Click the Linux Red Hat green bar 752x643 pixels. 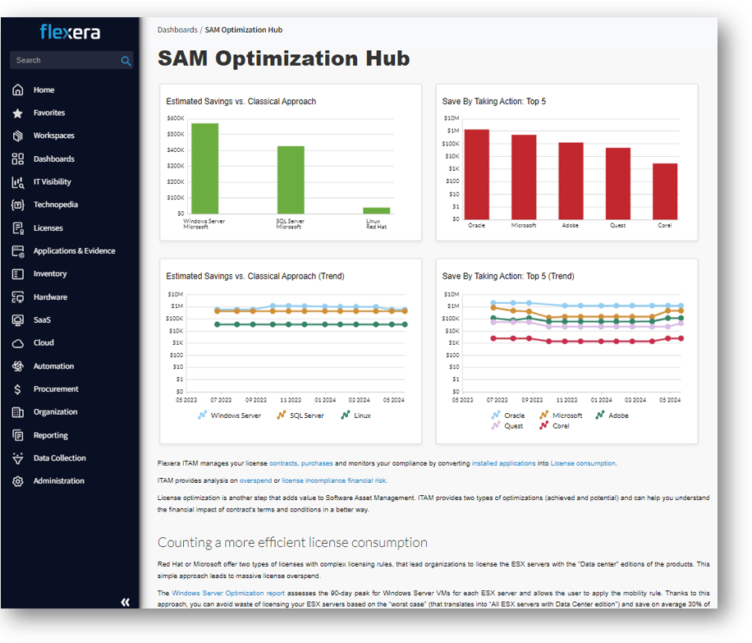pyautogui.click(x=377, y=211)
